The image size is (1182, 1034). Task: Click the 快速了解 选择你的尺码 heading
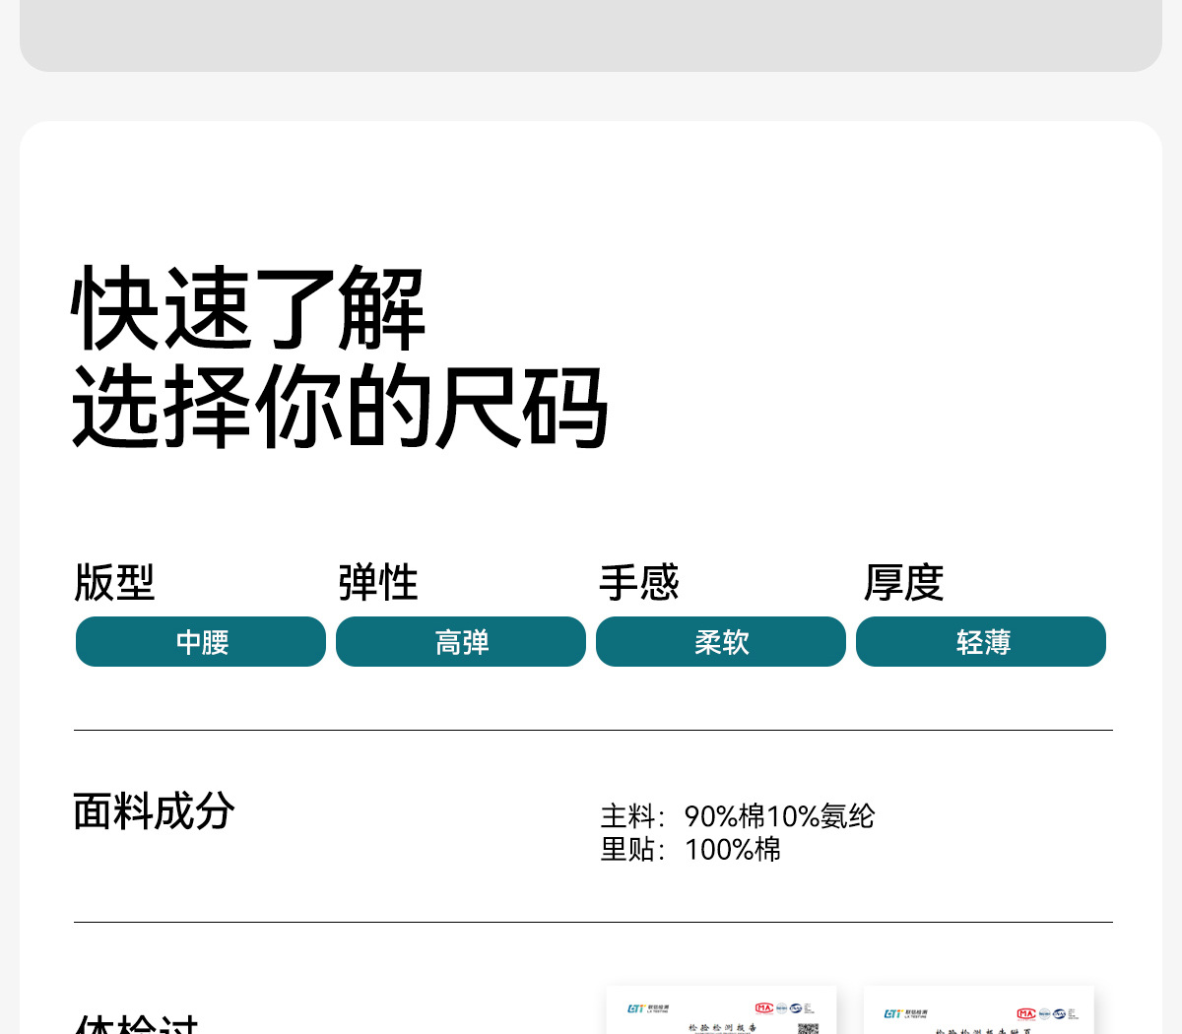pyautogui.click(x=340, y=356)
